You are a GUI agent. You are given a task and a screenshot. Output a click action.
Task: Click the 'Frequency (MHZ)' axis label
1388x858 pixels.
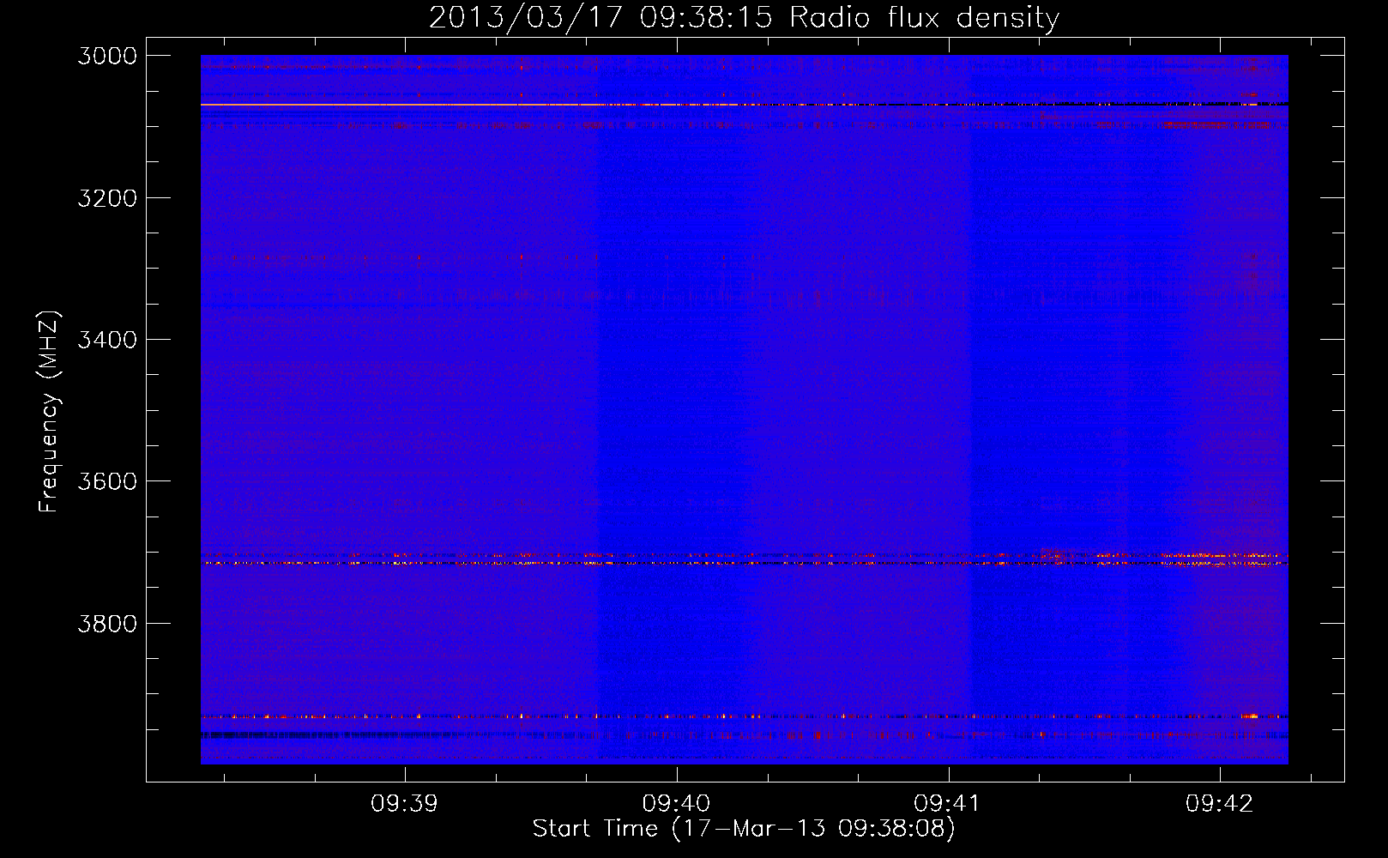[50, 412]
